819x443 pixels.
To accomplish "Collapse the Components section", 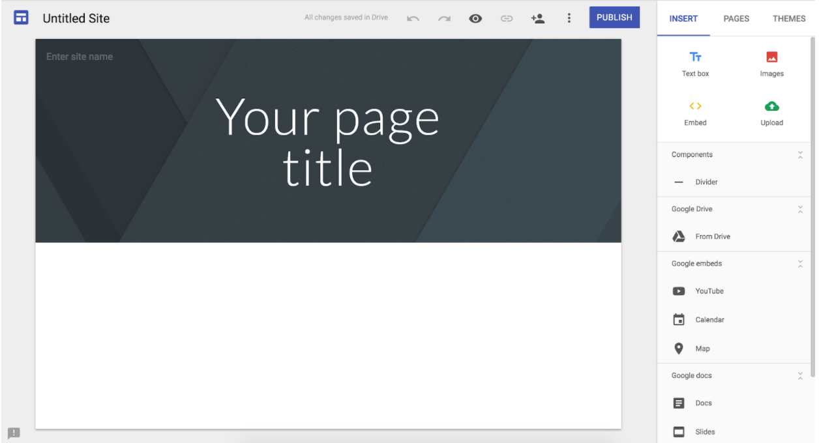I will tap(800, 155).
